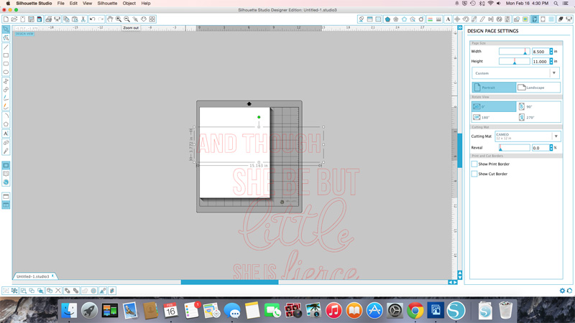Open Google Chrome from the dock

point(415,311)
